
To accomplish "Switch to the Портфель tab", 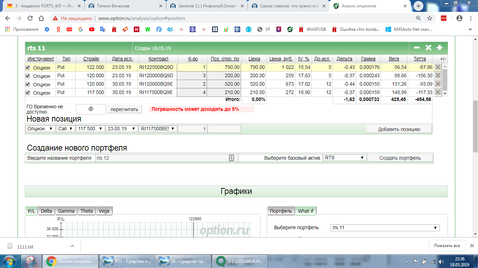I will pos(281,211).
